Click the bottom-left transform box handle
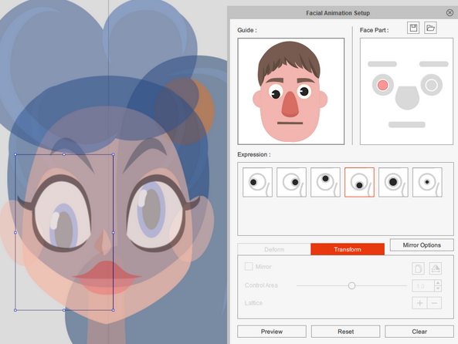This screenshot has width=458, height=344. coord(15,310)
